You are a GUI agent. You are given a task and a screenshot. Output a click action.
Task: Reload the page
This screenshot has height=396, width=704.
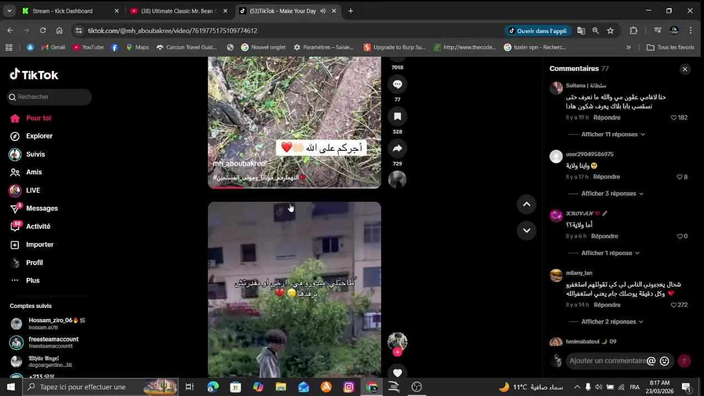click(43, 31)
